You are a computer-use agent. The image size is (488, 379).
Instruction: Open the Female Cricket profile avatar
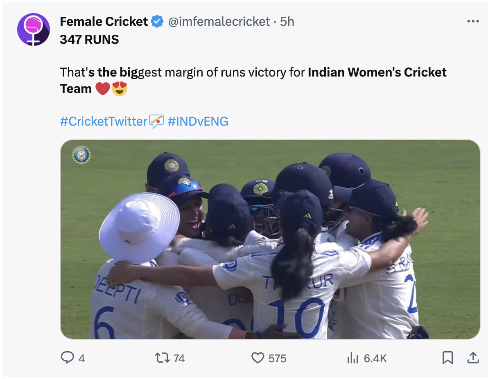[33, 29]
